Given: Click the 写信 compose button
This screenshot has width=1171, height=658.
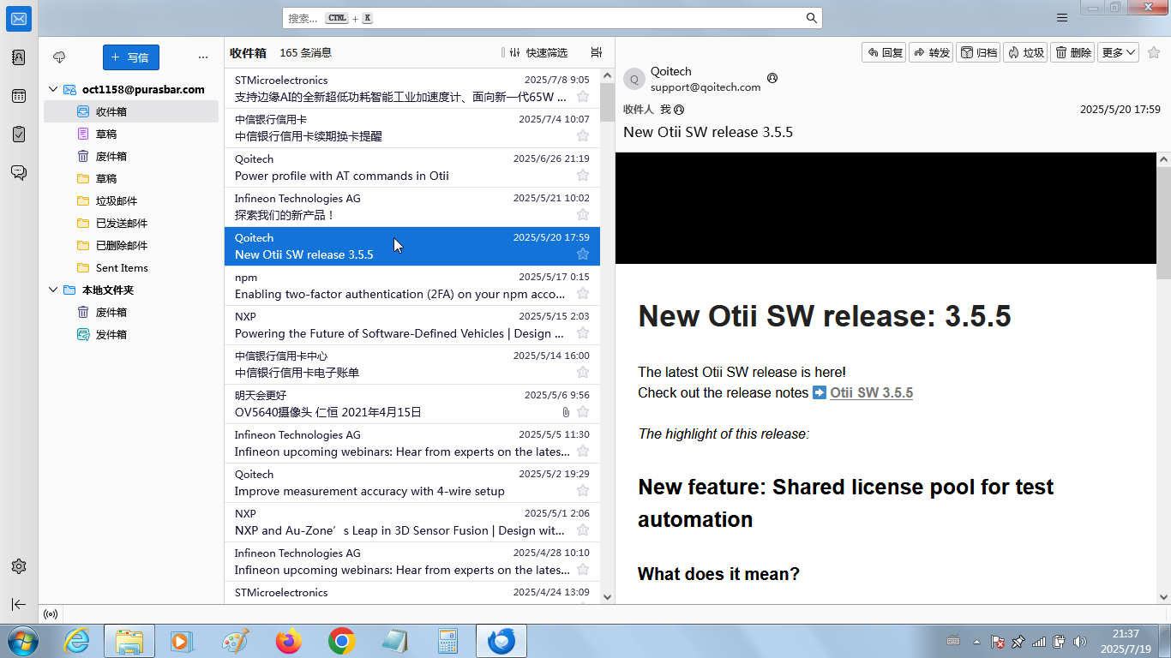Looking at the screenshot, I should 130,57.
